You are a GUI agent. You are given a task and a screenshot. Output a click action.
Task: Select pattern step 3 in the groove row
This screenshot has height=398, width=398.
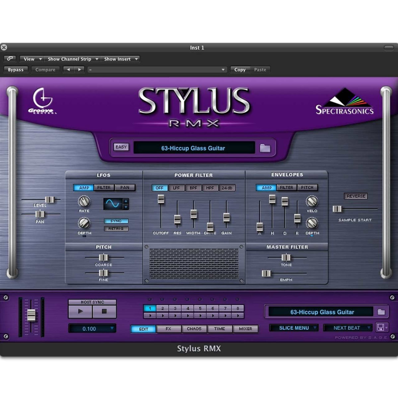coord(175,308)
